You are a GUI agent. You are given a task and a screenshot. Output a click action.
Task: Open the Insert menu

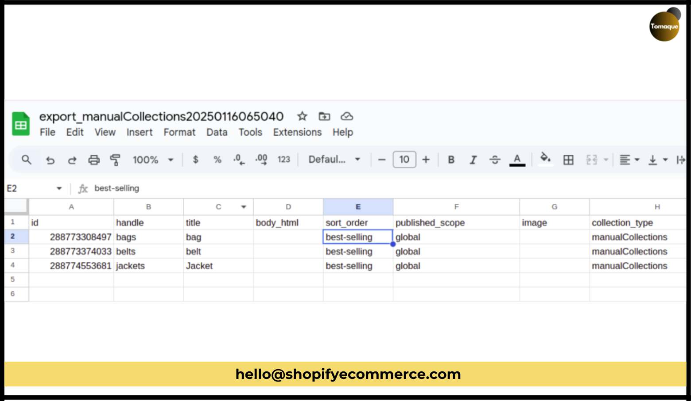[x=140, y=132]
